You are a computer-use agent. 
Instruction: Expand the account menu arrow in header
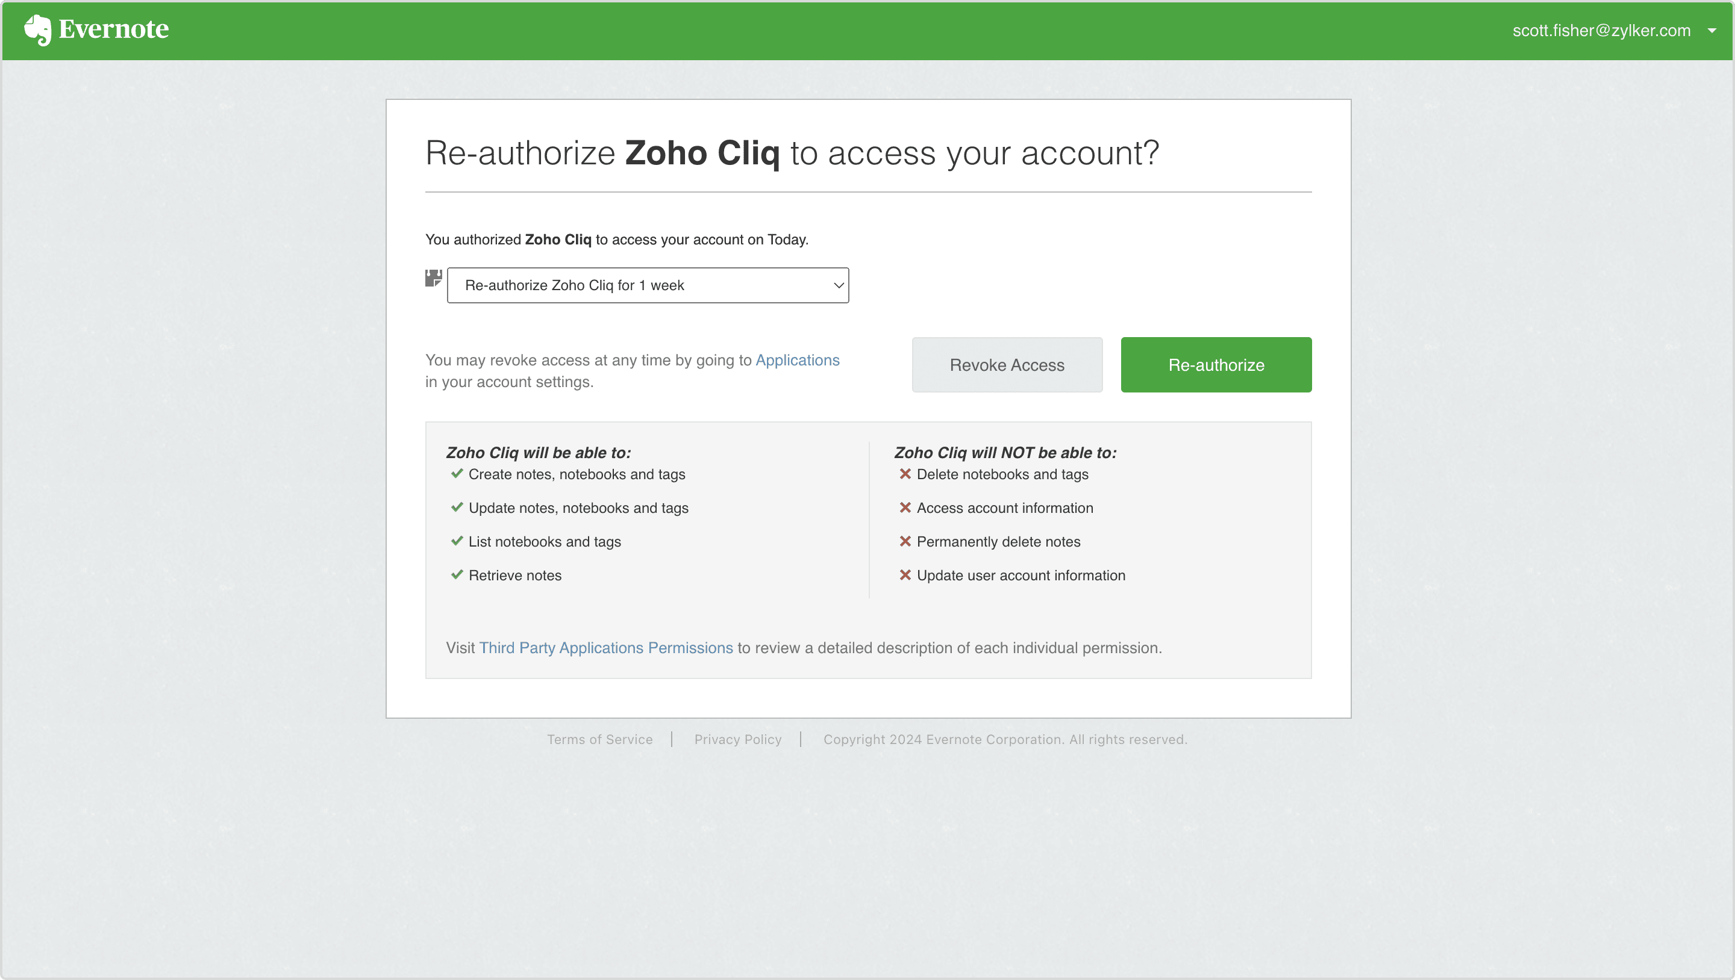tap(1712, 30)
